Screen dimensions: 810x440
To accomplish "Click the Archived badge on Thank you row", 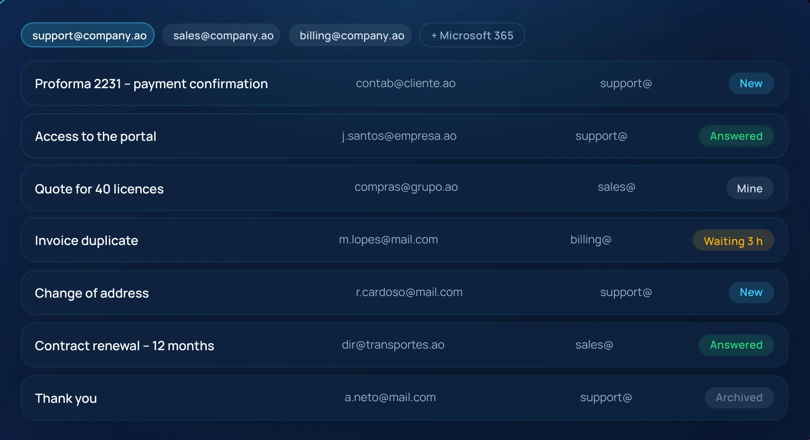I will 739,397.
